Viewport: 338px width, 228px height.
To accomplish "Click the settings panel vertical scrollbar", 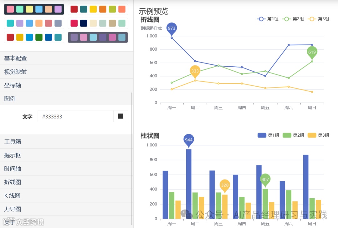I will (x=132, y=159).
